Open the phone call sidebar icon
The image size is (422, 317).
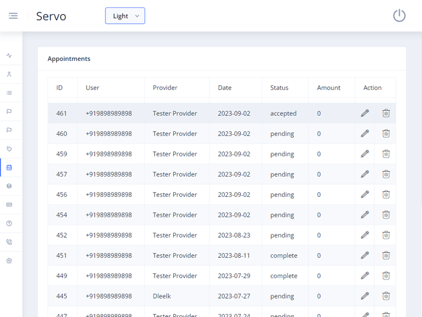coord(9,242)
